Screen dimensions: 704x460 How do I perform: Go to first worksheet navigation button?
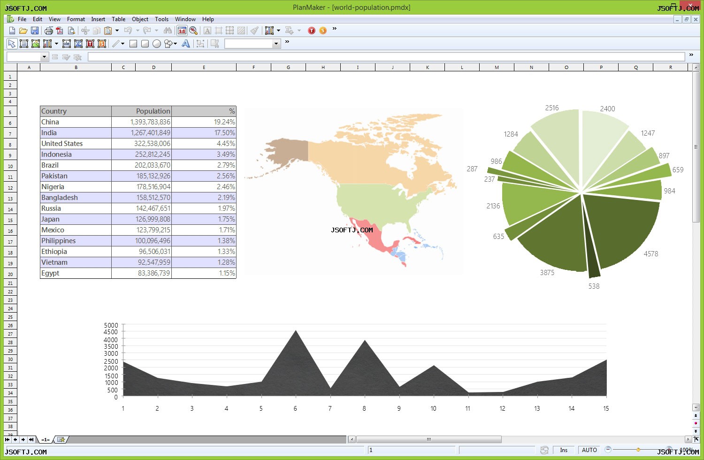pyautogui.click(x=7, y=440)
